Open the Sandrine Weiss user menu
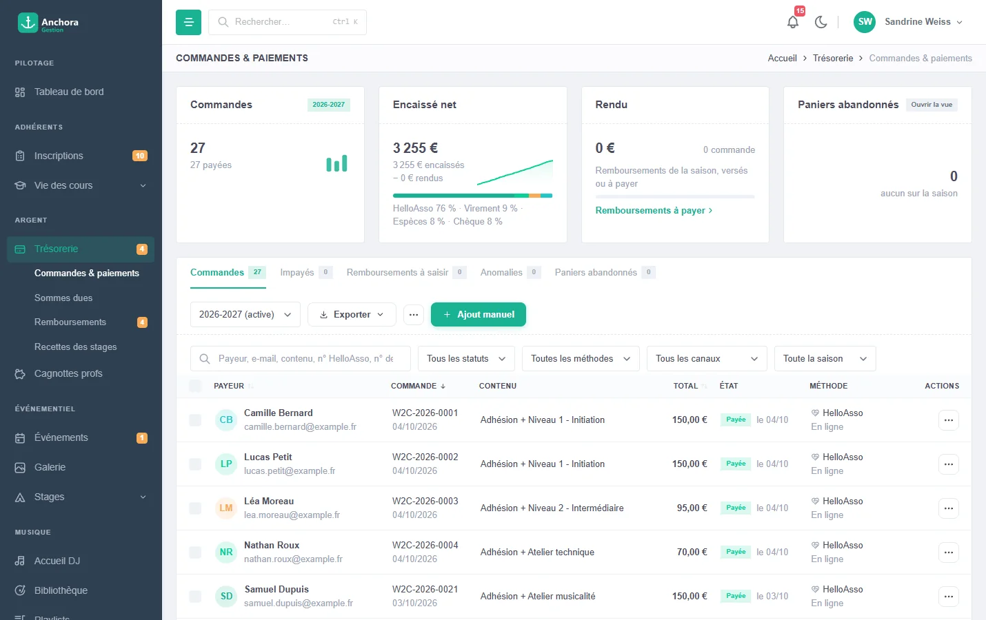The height and width of the screenshot is (620, 986). click(908, 22)
